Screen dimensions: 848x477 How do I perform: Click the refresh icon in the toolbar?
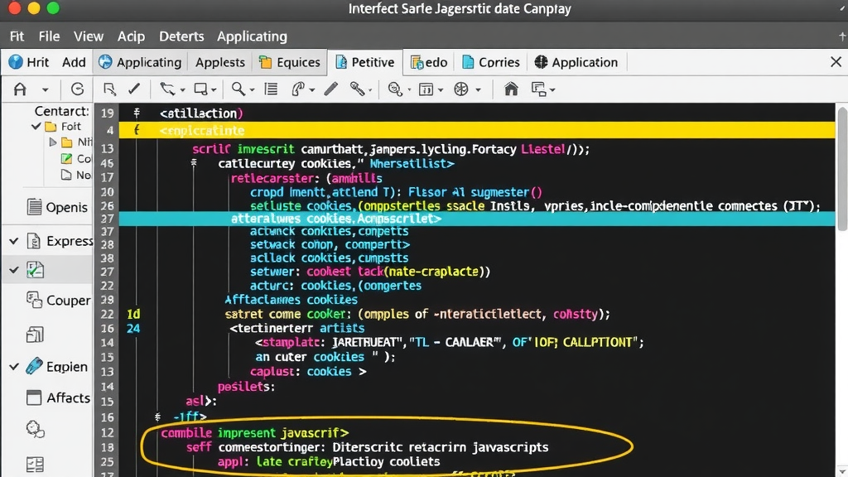[77, 89]
